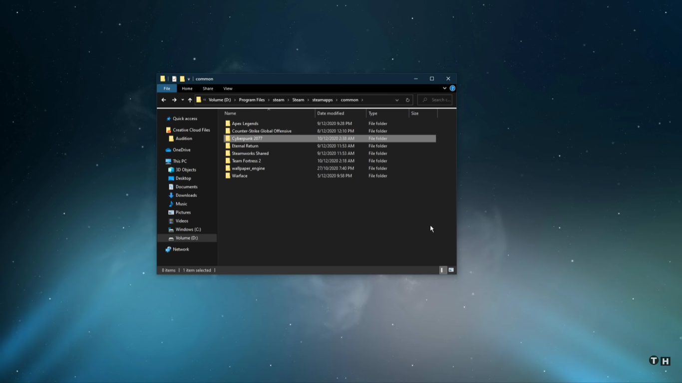Go forward with the Forward arrow
This screenshot has height=383, width=682.
[x=174, y=100]
